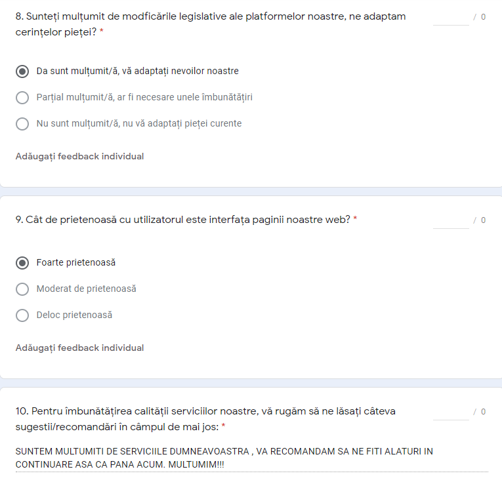502x484 pixels.
Task: Add individual feedback for question 8
Action: (x=79, y=156)
